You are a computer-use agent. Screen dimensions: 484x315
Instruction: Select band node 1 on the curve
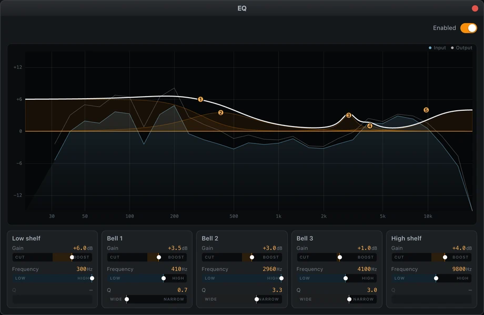(x=200, y=99)
